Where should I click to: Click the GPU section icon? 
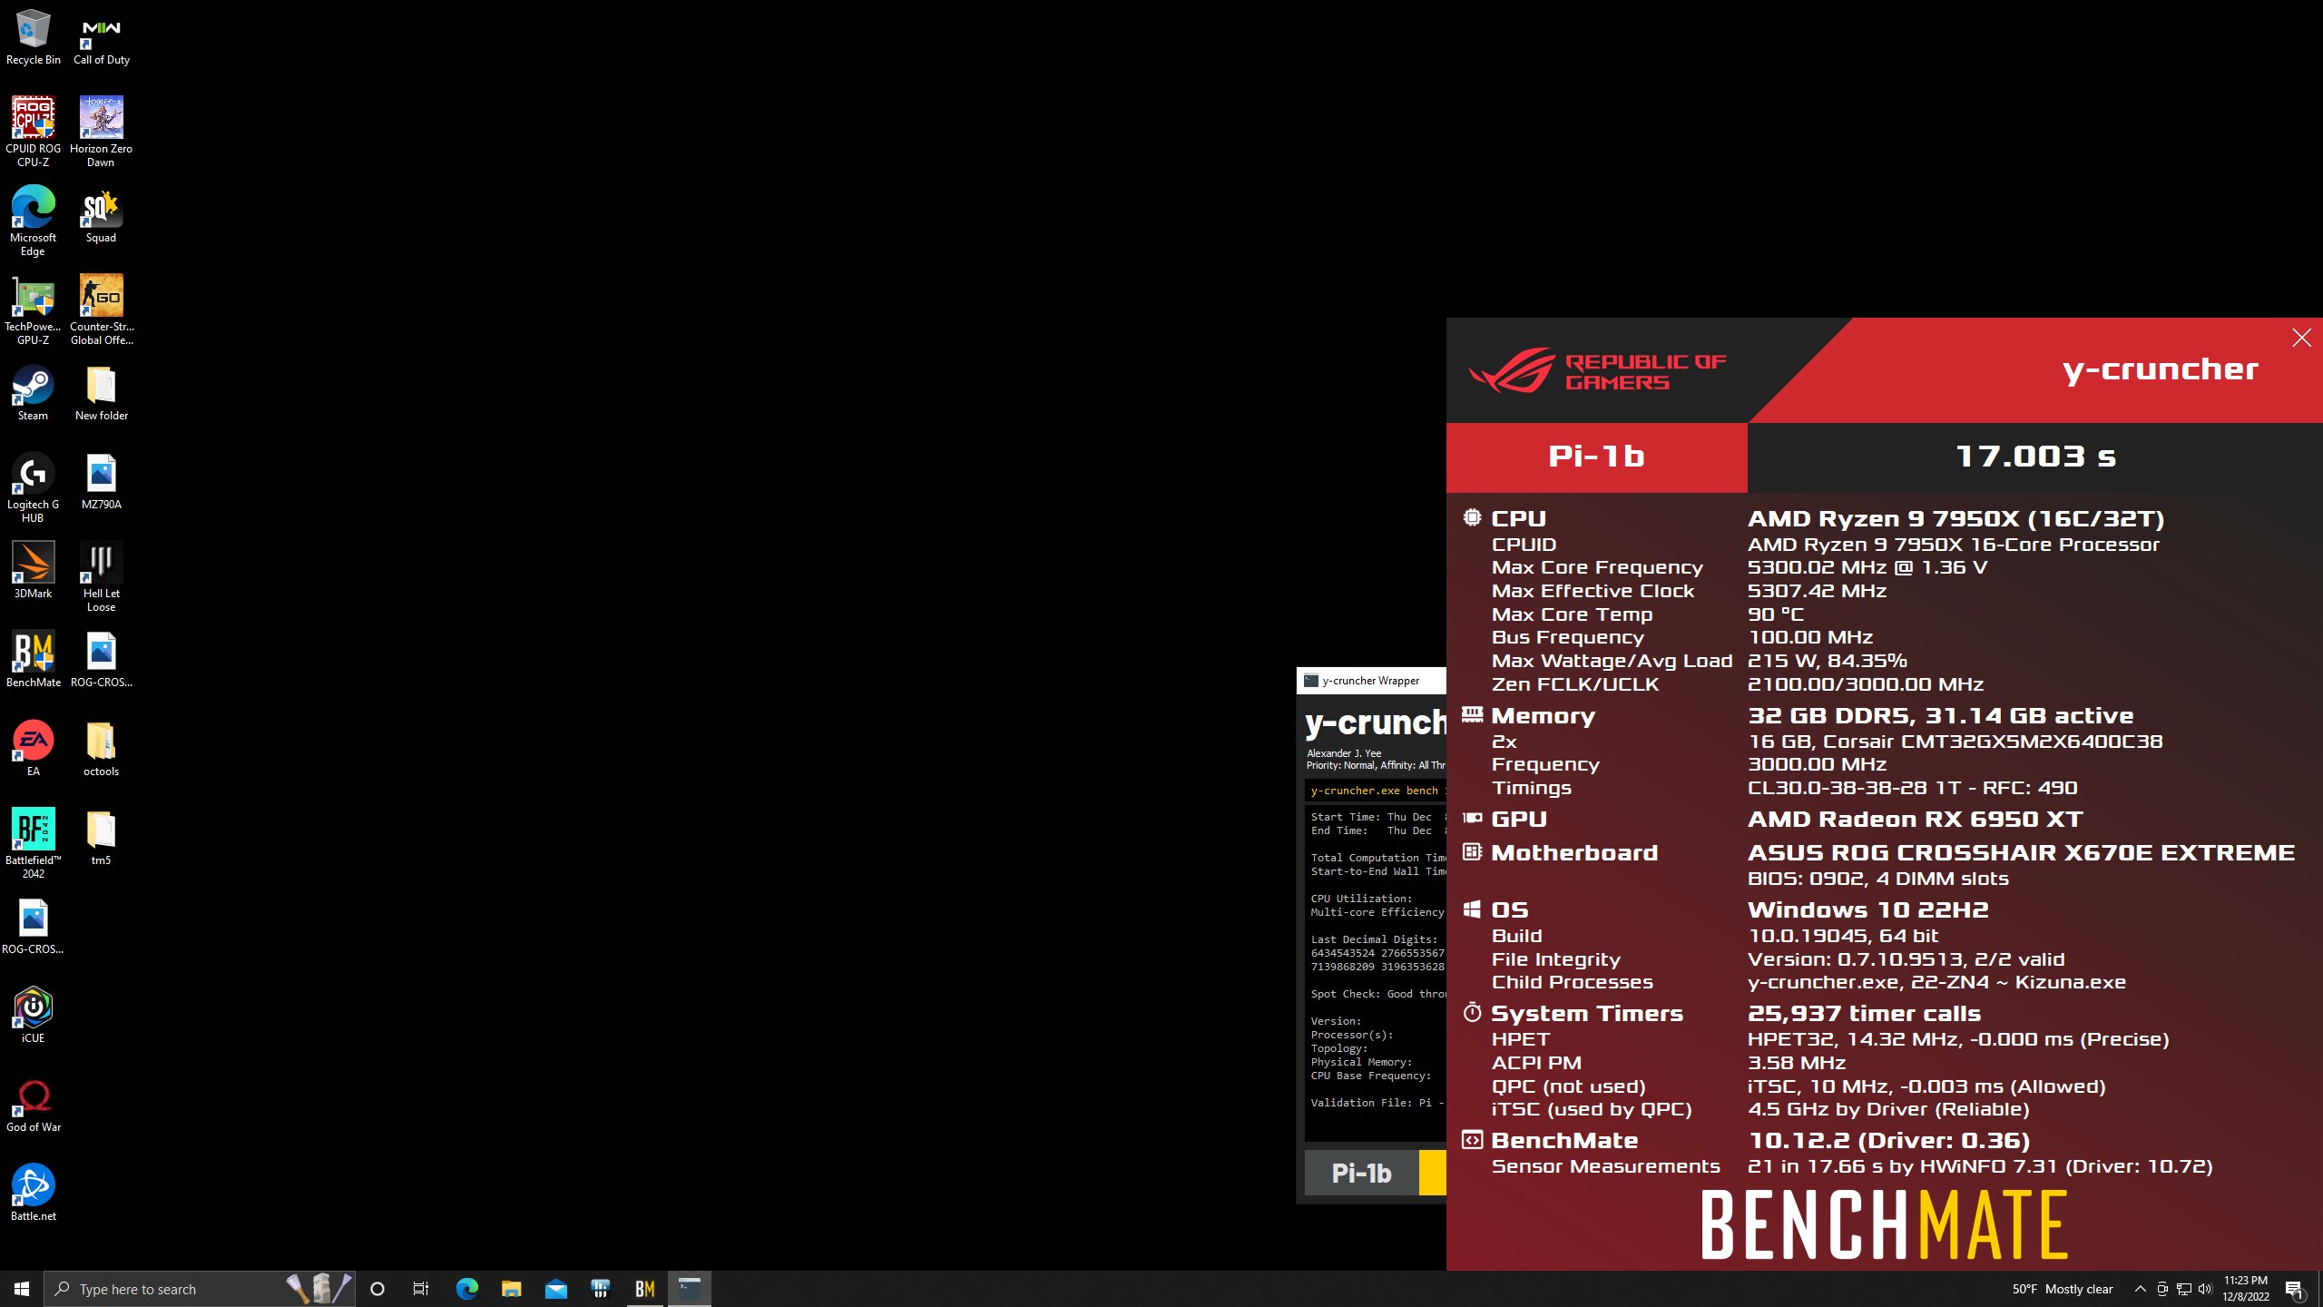pos(1472,818)
